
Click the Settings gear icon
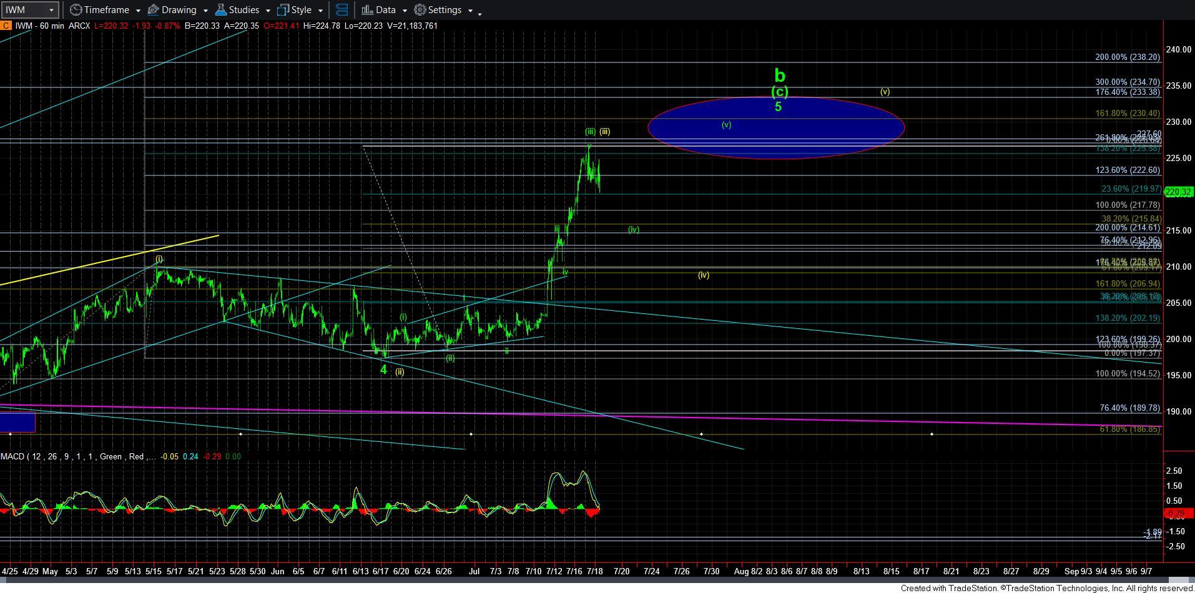point(420,10)
